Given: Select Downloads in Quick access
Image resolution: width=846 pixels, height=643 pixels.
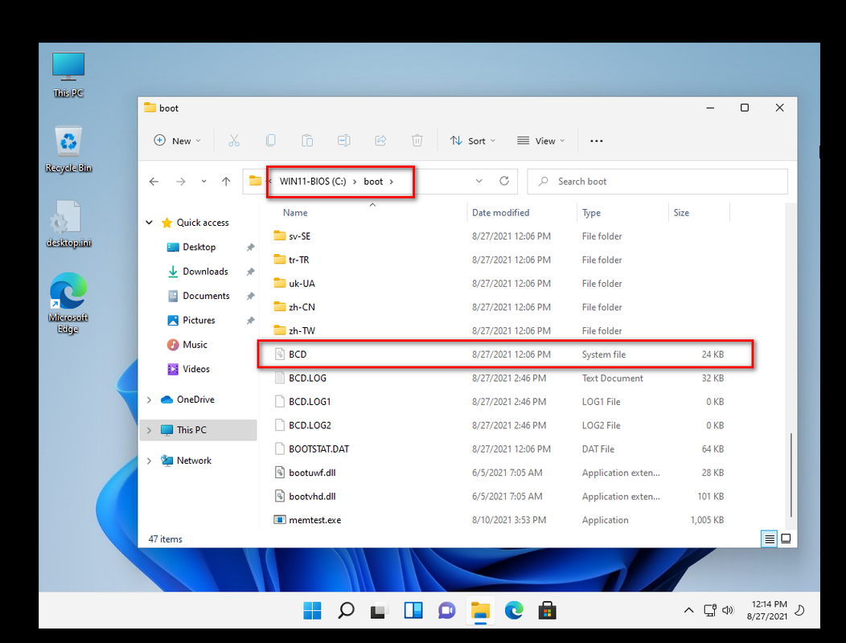Looking at the screenshot, I should (x=205, y=272).
